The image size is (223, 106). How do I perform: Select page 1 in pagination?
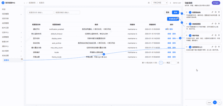click(161, 63)
